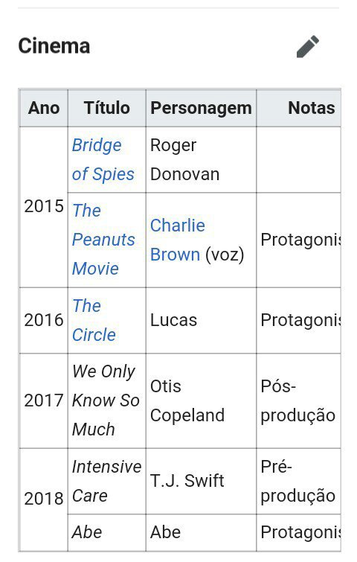The width and height of the screenshot is (357, 562).
Task: Select the 2016 year cell
Action: (x=44, y=320)
